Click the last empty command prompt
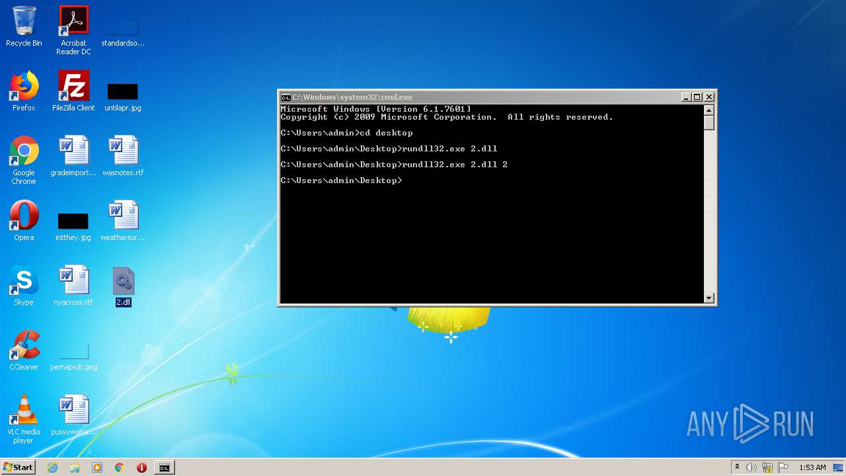This screenshot has width=846, height=476. [x=341, y=180]
